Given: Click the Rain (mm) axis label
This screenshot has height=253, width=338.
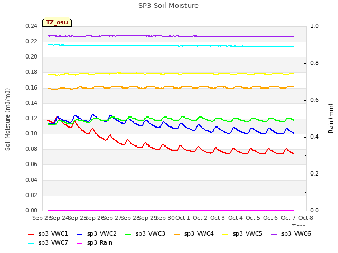Looking at the screenshot, I should (x=331, y=119).
